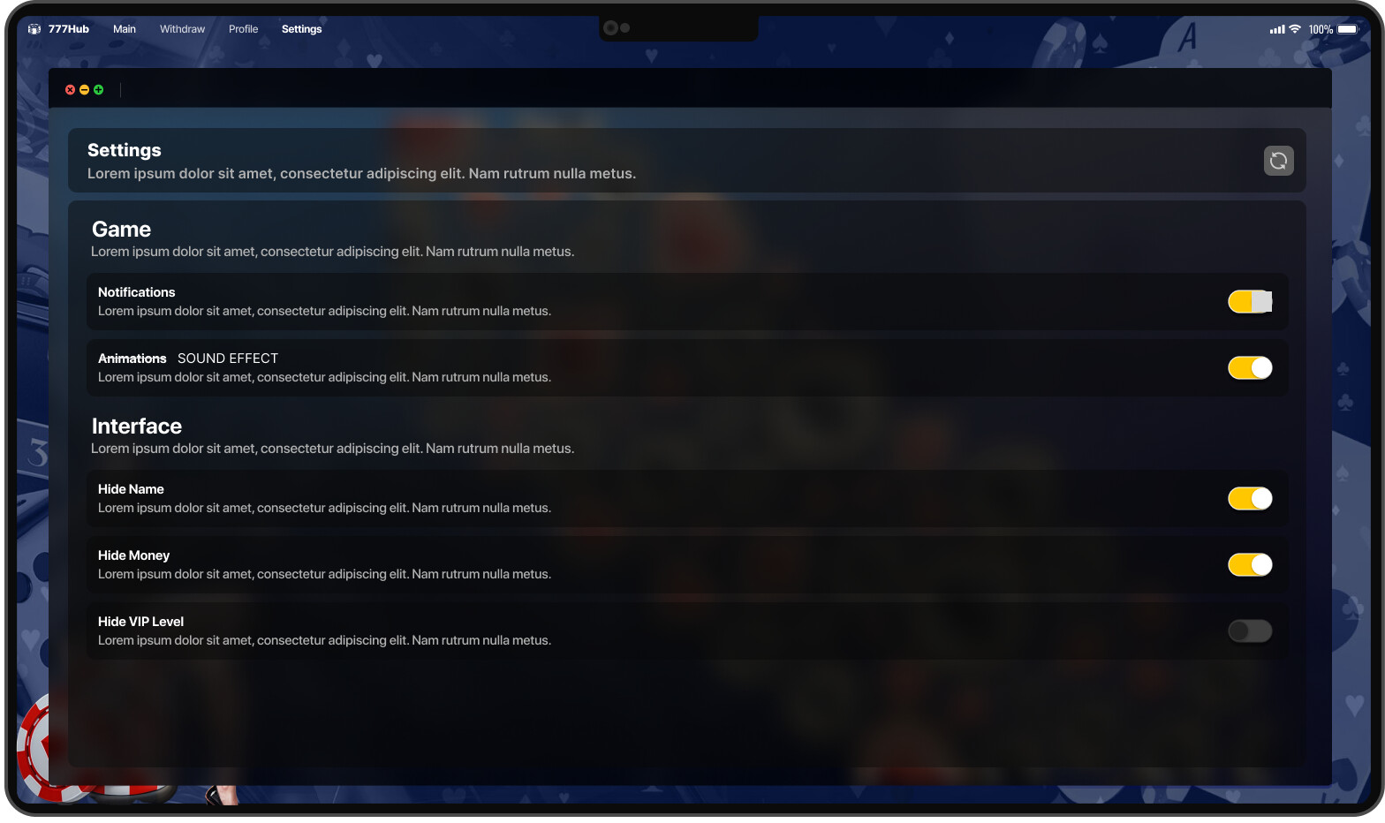Viewport: 1385px width, 823px height.
Task: Open the Main menu item
Action: (125, 29)
